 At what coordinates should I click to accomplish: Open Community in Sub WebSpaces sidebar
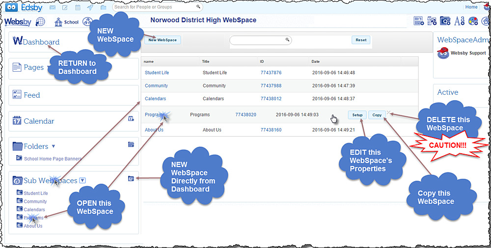click(x=35, y=201)
